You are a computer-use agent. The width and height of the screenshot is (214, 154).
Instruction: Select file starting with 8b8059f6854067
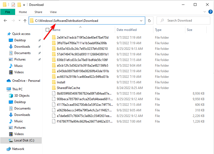pyautogui.click(x=84, y=94)
